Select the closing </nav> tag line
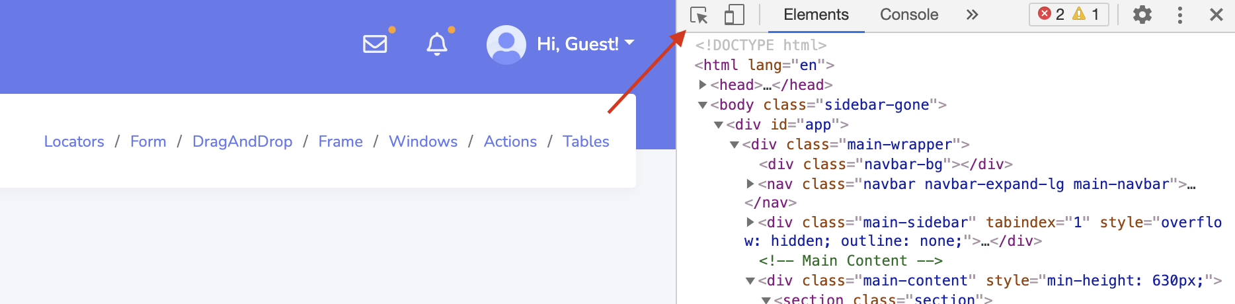This screenshot has height=304, width=1235. (x=771, y=202)
